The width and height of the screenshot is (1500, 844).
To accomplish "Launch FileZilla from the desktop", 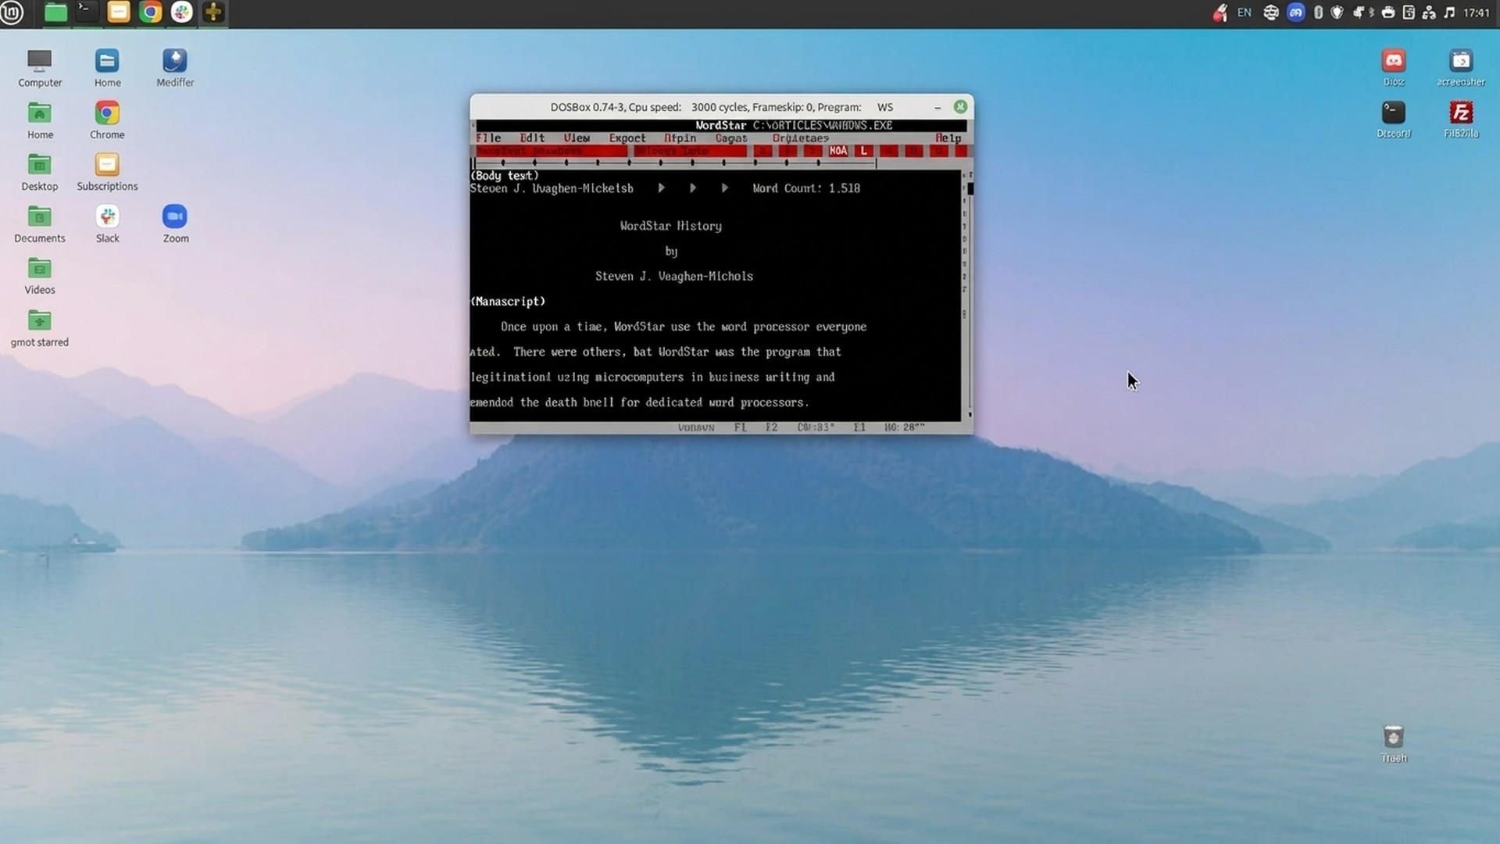I will tap(1461, 120).
